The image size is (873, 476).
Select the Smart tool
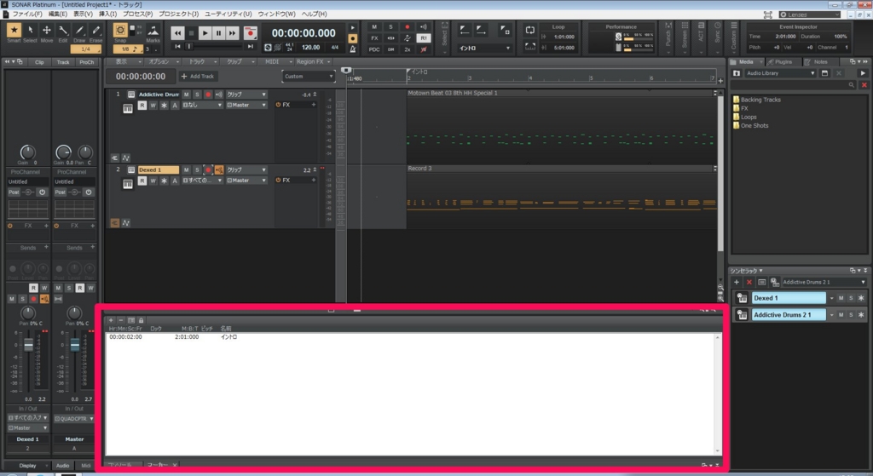pos(14,31)
